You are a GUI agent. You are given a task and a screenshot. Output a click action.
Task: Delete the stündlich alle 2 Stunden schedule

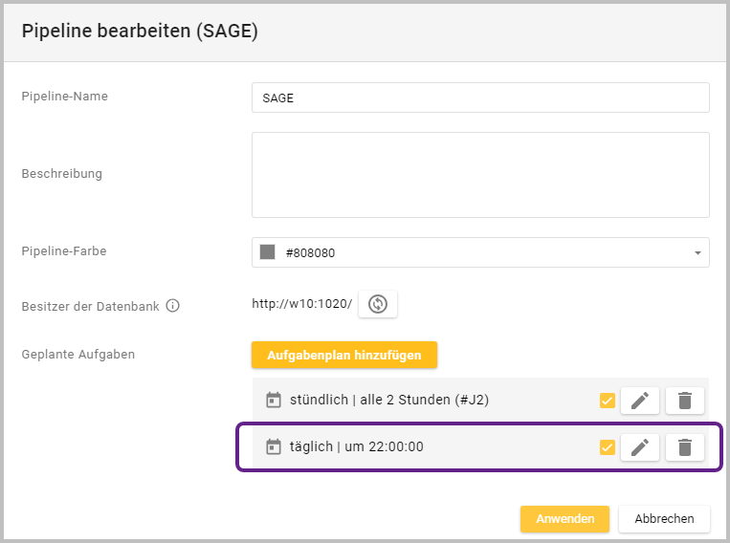tap(685, 401)
